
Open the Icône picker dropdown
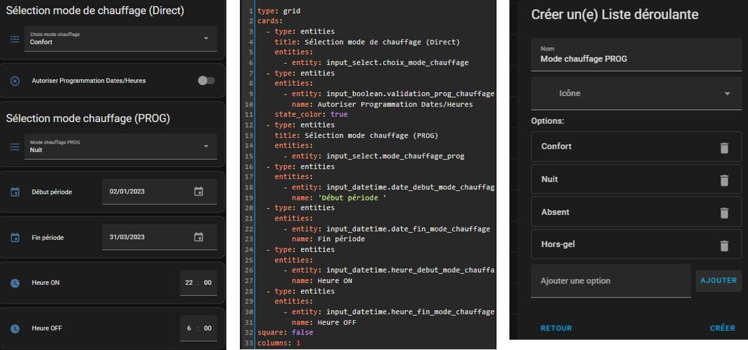(636, 93)
